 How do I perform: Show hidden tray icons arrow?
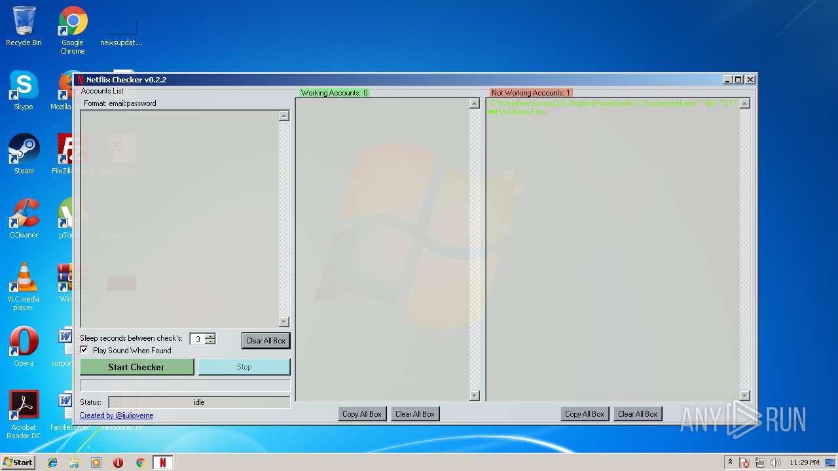[x=730, y=462]
